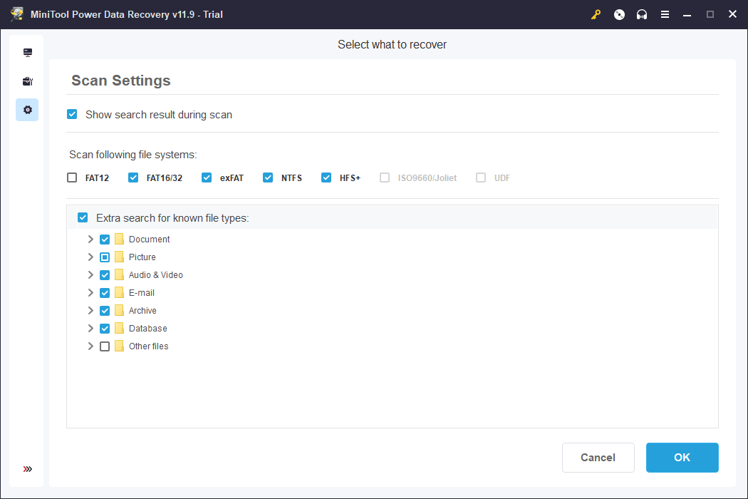Expand the Archive tree node
This screenshot has height=499, width=748.
90,310
